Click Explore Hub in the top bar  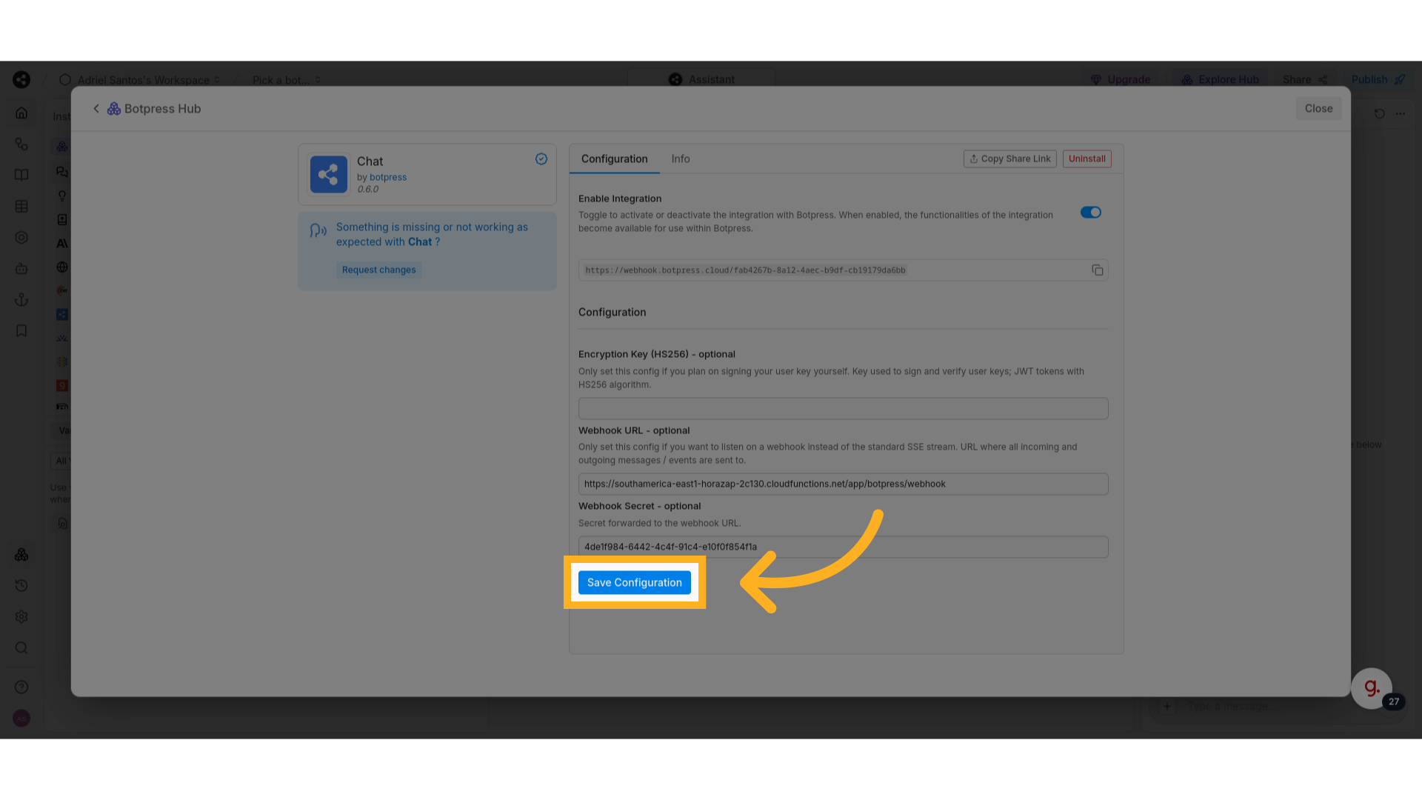1220,79
